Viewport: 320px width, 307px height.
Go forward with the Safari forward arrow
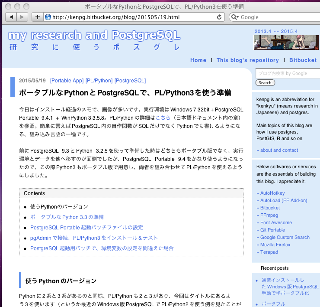(x=22, y=17)
